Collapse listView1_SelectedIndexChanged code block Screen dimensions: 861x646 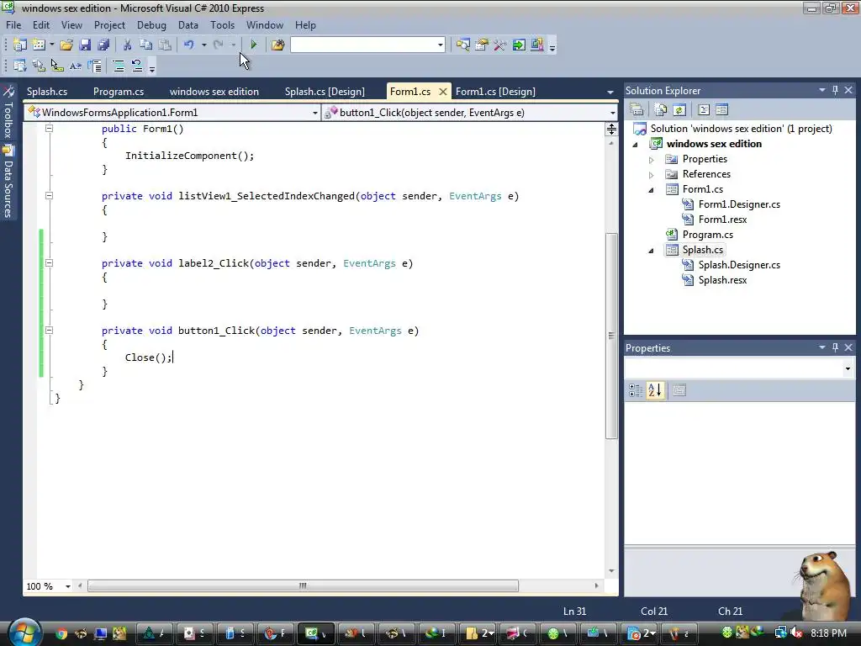click(x=49, y=195)
